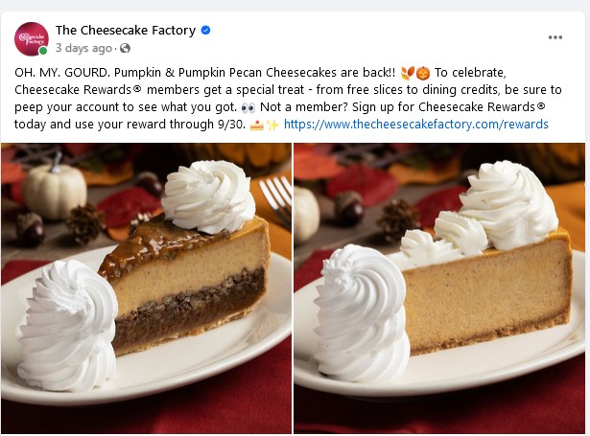
Task: Open the three-dot post options menu
Action: tap(555, 37)
